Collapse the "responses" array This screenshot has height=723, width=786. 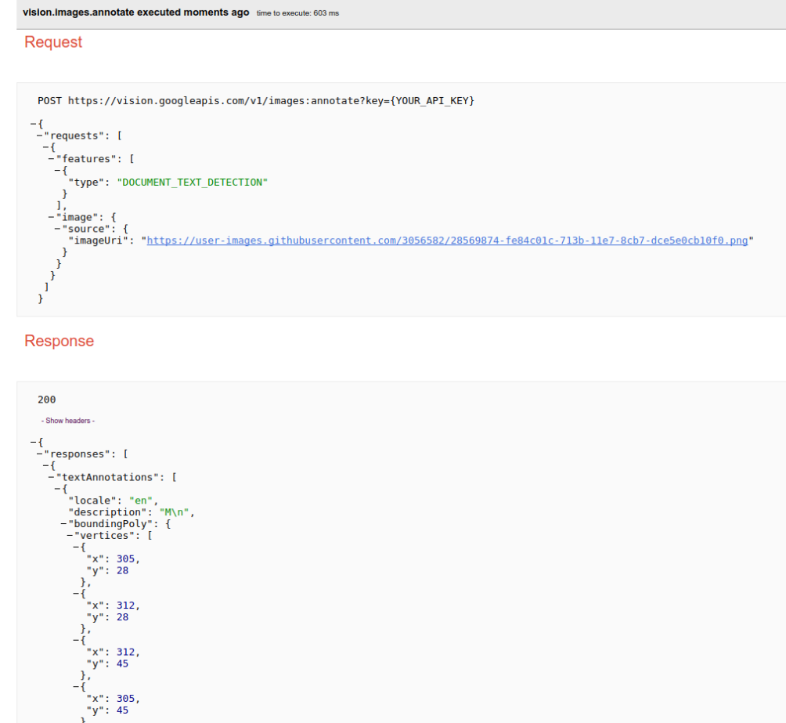tap(39, 454)
